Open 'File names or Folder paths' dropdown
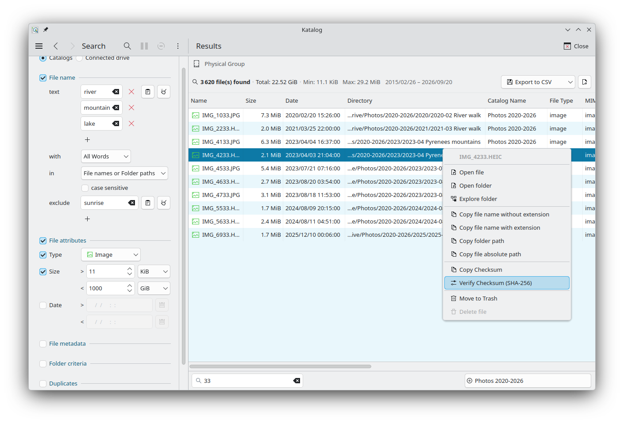The height and width of the screenshot is (424, 624). (x=125, y=173)
